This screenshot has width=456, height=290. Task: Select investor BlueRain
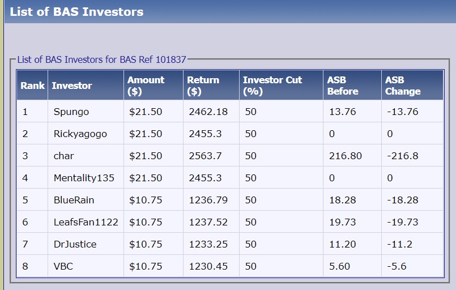pyautogui.click(x=74, y=200)
